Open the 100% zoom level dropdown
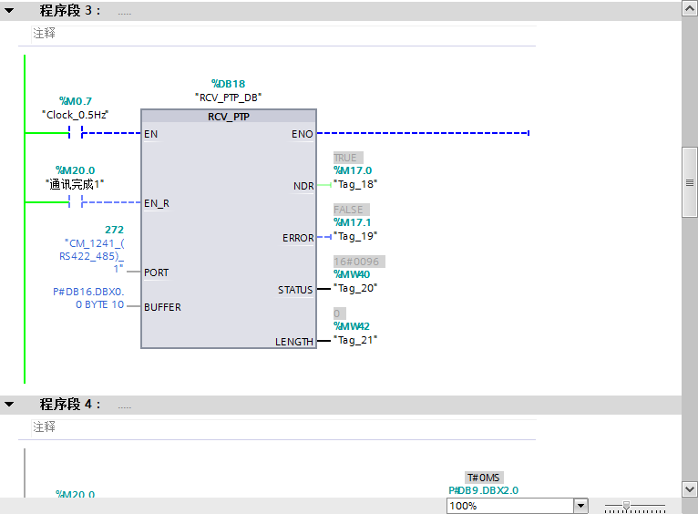This screenshot has height=514, width=698. click(580, 506)
